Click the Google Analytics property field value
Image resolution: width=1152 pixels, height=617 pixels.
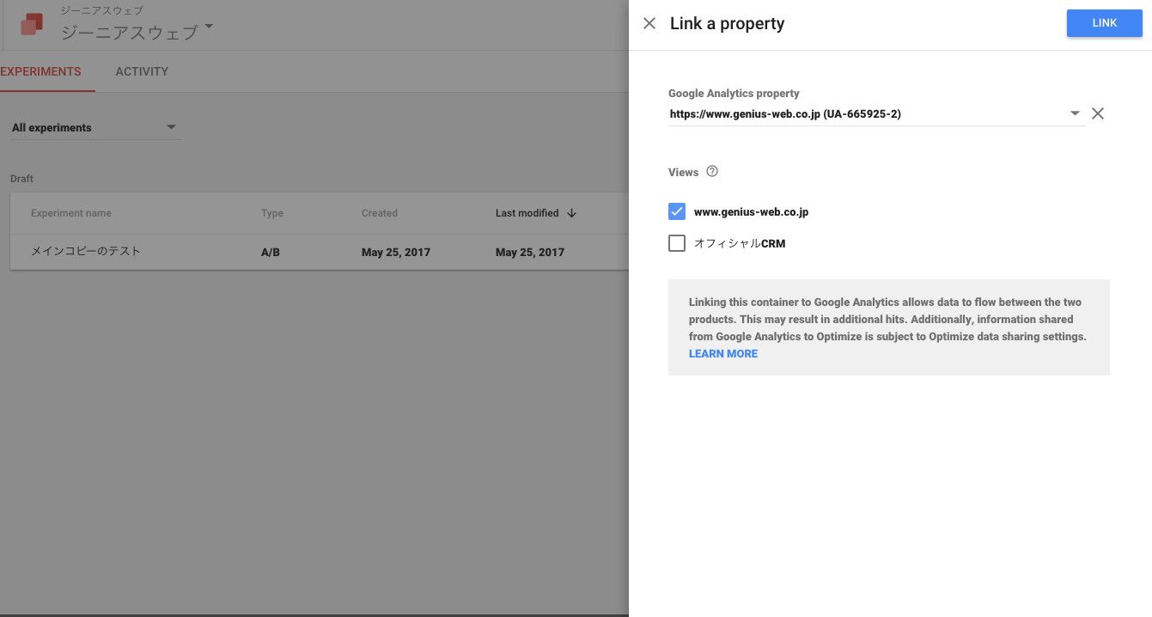(x=785, y=113)
